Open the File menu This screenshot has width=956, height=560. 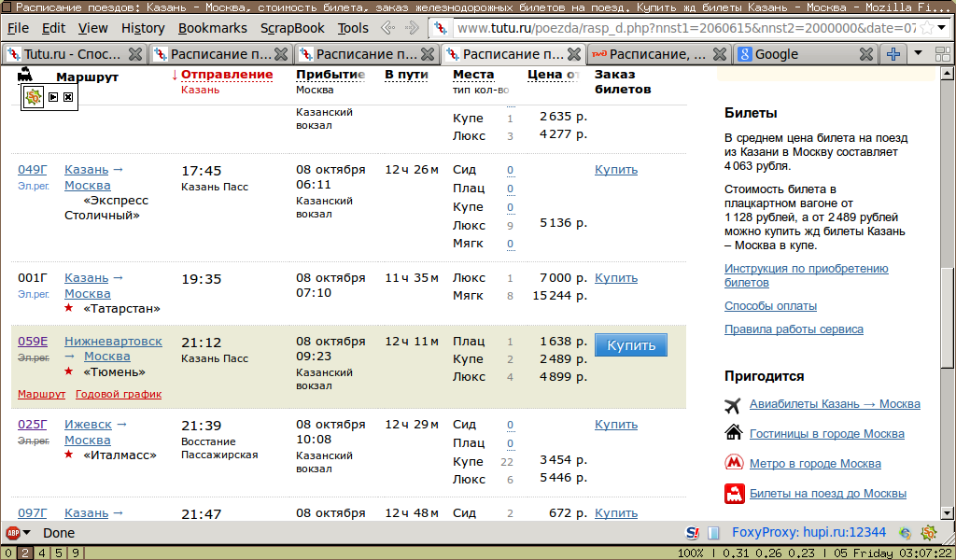[x=18, y=28]
